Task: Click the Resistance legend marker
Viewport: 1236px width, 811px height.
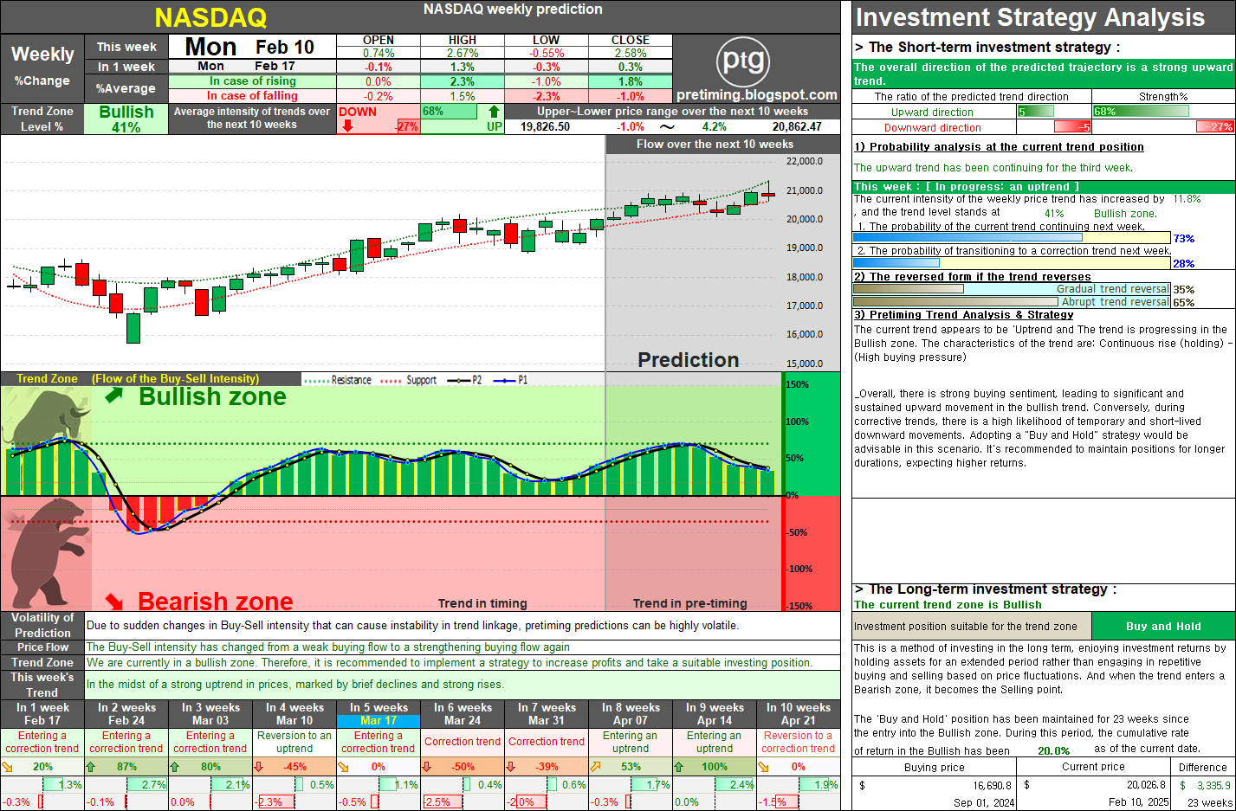Action: click(x=317, y=380)
